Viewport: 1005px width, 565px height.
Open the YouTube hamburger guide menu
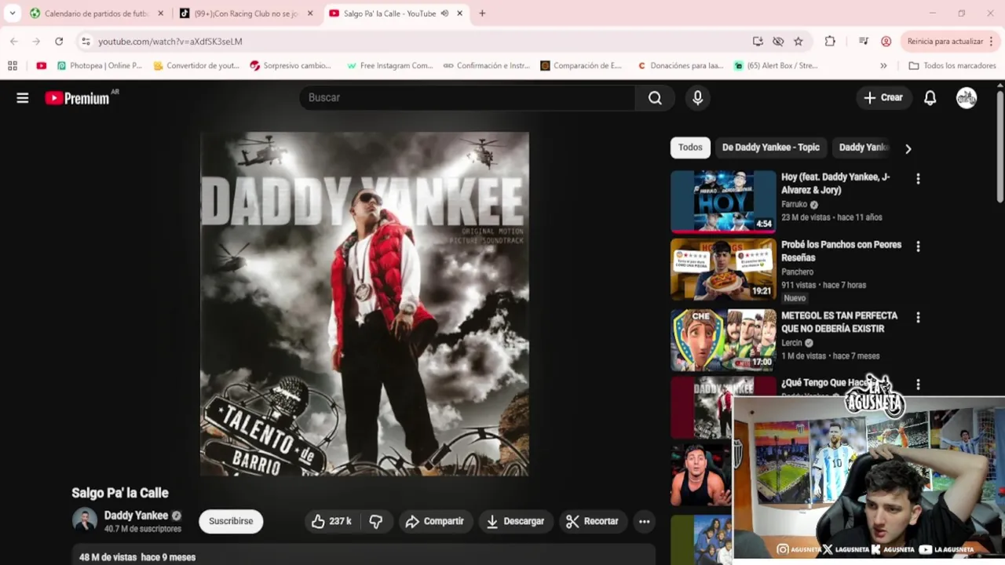[23, 98]
